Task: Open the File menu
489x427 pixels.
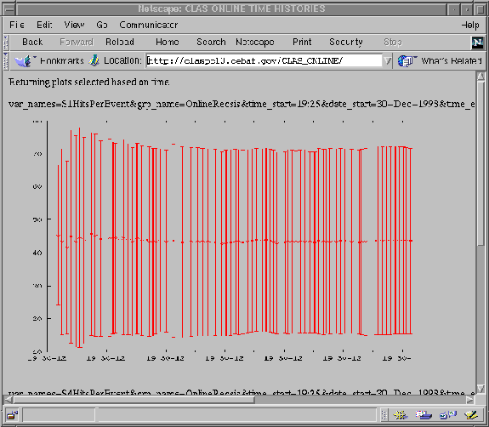Action: pos(17,25)
